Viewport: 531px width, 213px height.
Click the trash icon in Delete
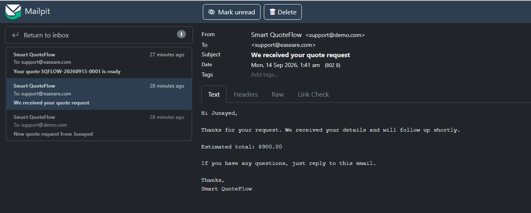[273, 12]
